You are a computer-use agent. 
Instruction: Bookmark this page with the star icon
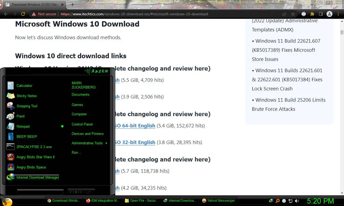pyautogui.click(x=293, y=14)
